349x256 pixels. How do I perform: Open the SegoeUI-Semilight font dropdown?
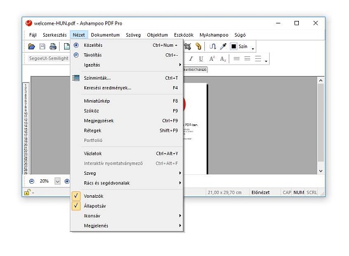pos(49,58)
